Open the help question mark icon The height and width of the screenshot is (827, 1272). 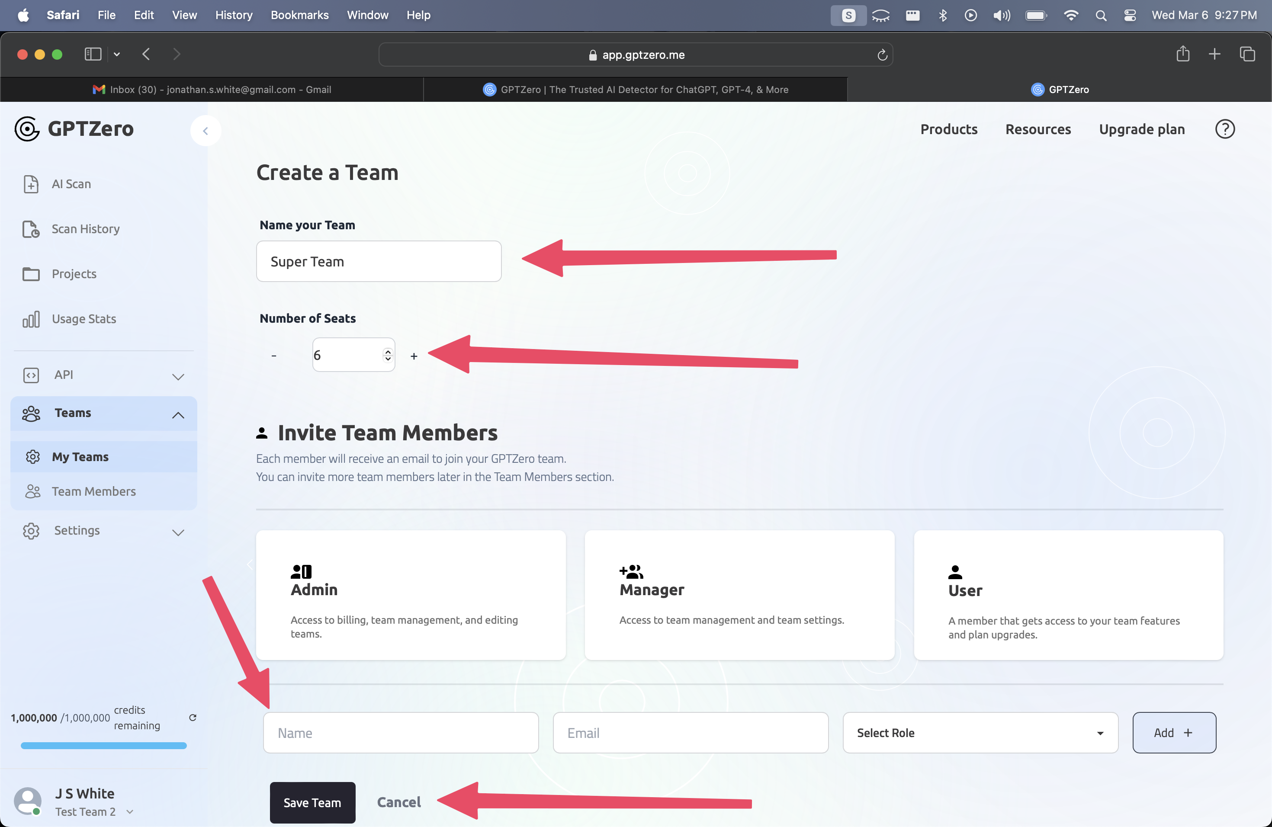coord(1224,129)
